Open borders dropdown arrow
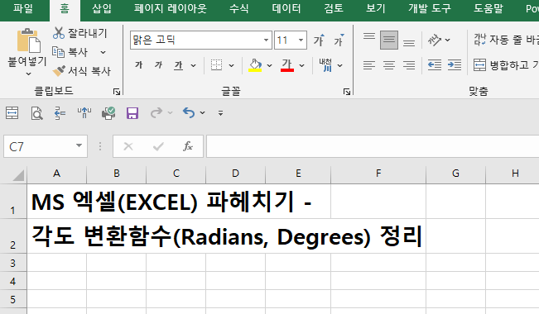Viewport: 539px width, 314px height. pyautogui.click(x=231, y=65)
